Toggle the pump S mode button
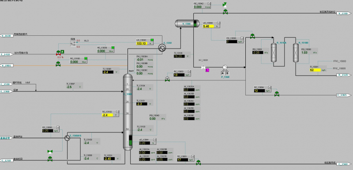The width and height of the screenshot is (353, 170). (227, 73)
